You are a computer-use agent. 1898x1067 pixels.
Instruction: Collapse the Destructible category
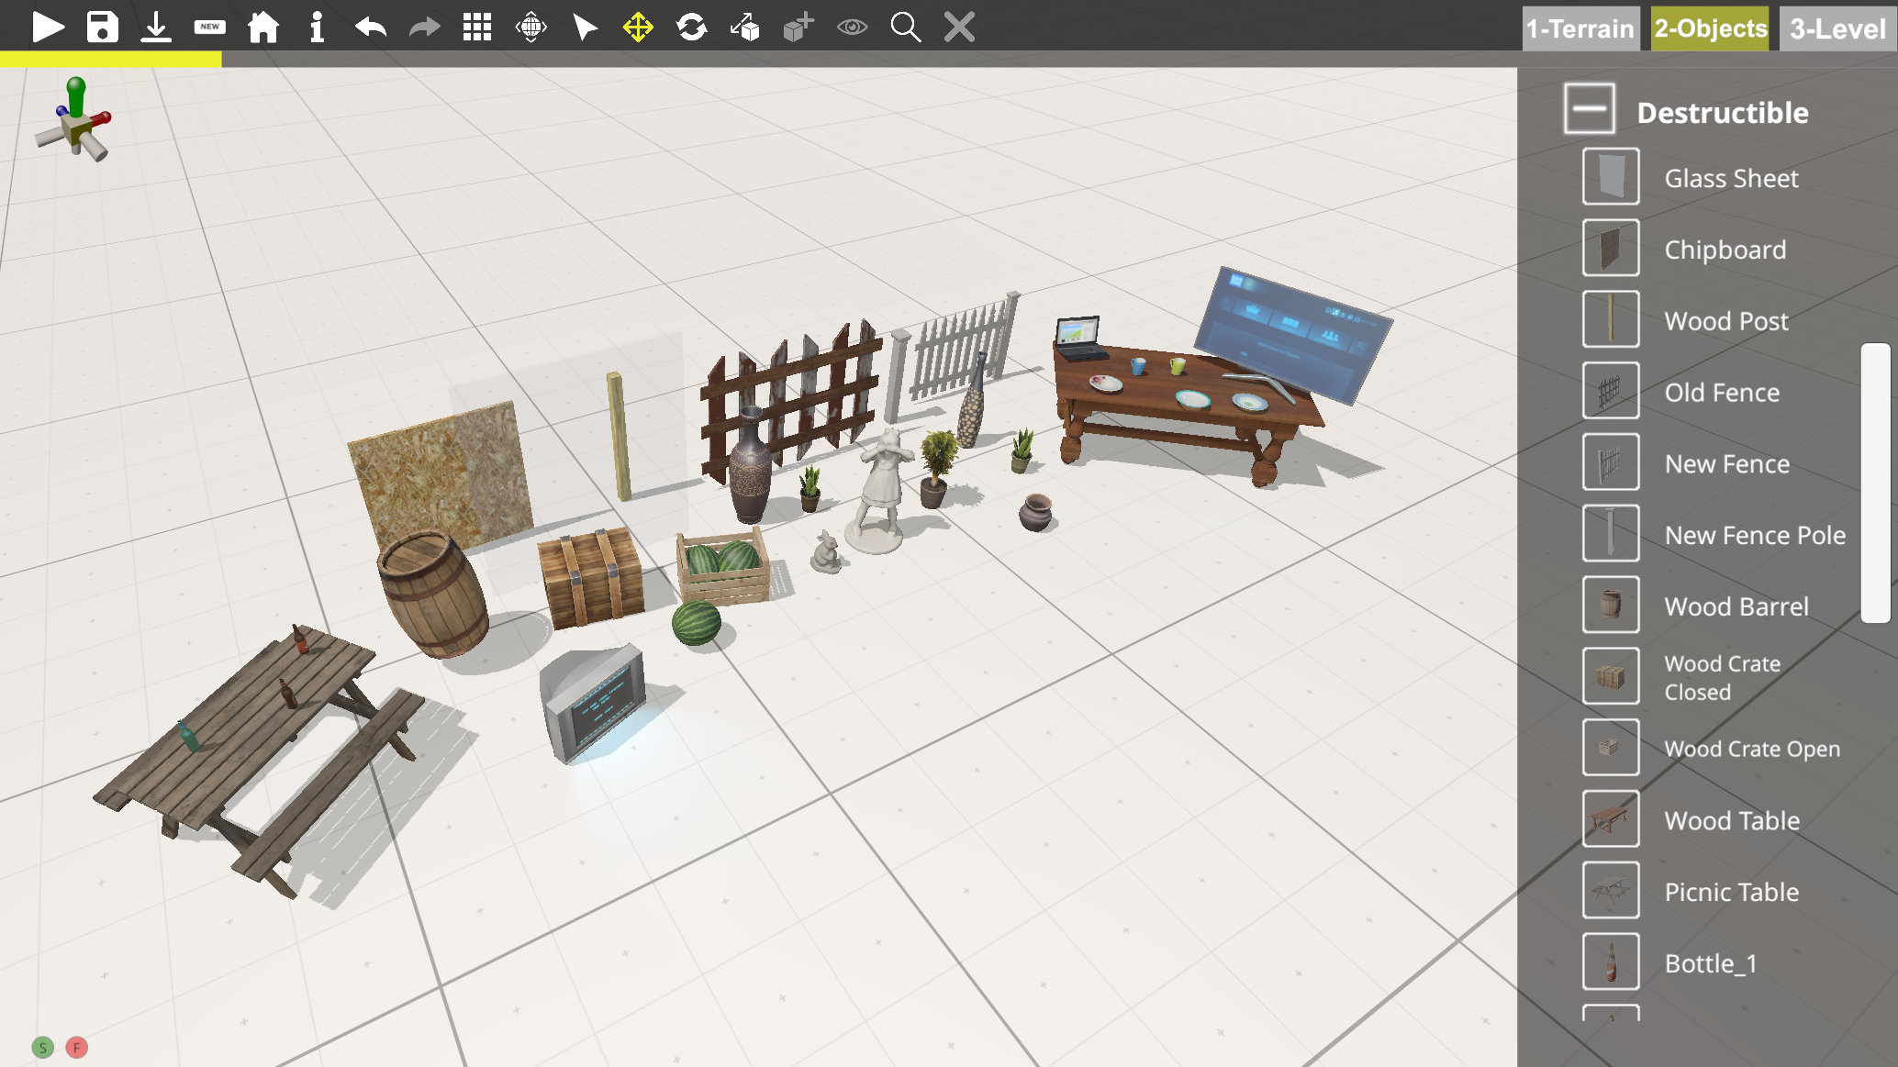pyautogui.click(x=1590, y=108)
